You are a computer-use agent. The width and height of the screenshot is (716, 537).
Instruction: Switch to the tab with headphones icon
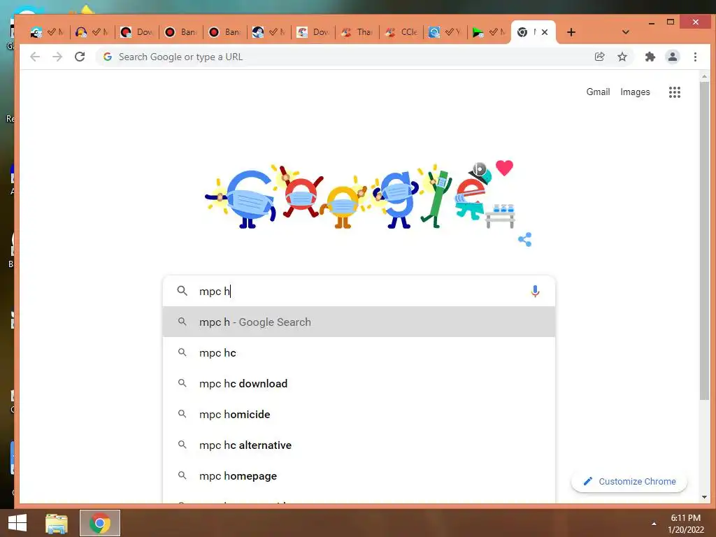(x=92, y=32)
